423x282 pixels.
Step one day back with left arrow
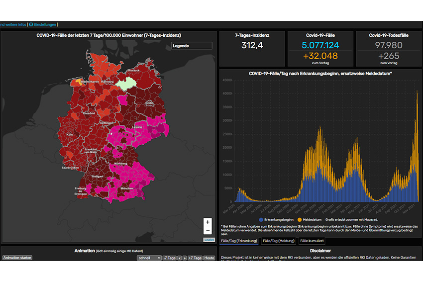(180, 258)
